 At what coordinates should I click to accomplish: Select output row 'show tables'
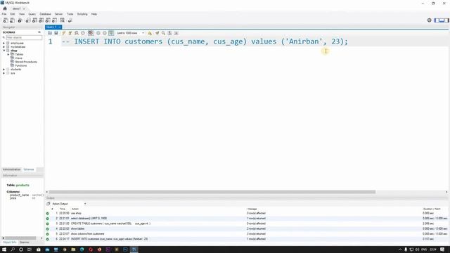(247, 228)
